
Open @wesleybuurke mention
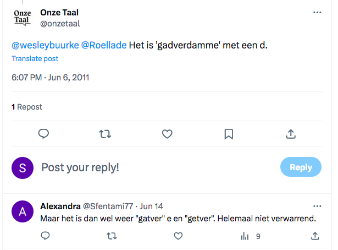point(45,45)
